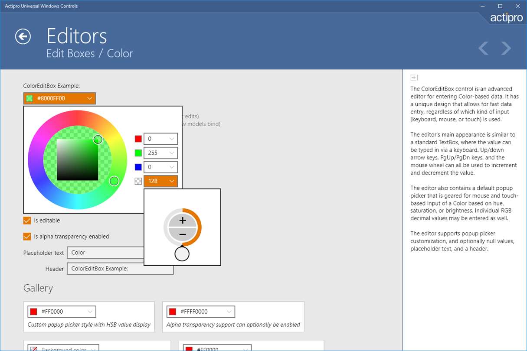This screenshot has width=527, height=351.
Task: Click the Gallery heading
Action: tap(38, 288)
